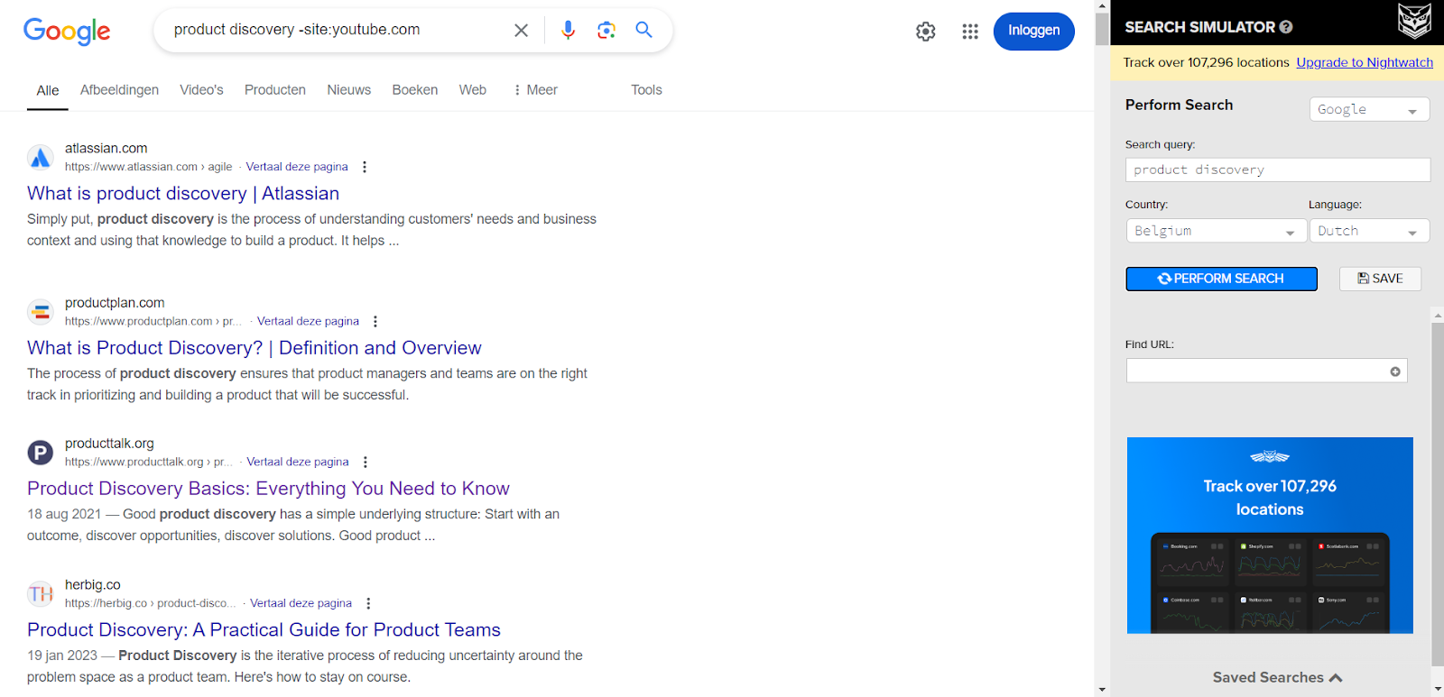1444x697 pixels.
Task: Clear the search query with X
Action: [x=521, y=31]
